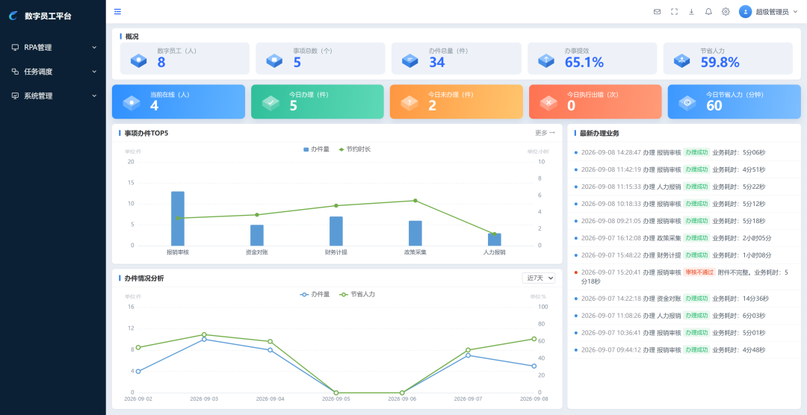
Task: Click the 人力报销 bar in TOP5 chart
Action: [495, 239]
